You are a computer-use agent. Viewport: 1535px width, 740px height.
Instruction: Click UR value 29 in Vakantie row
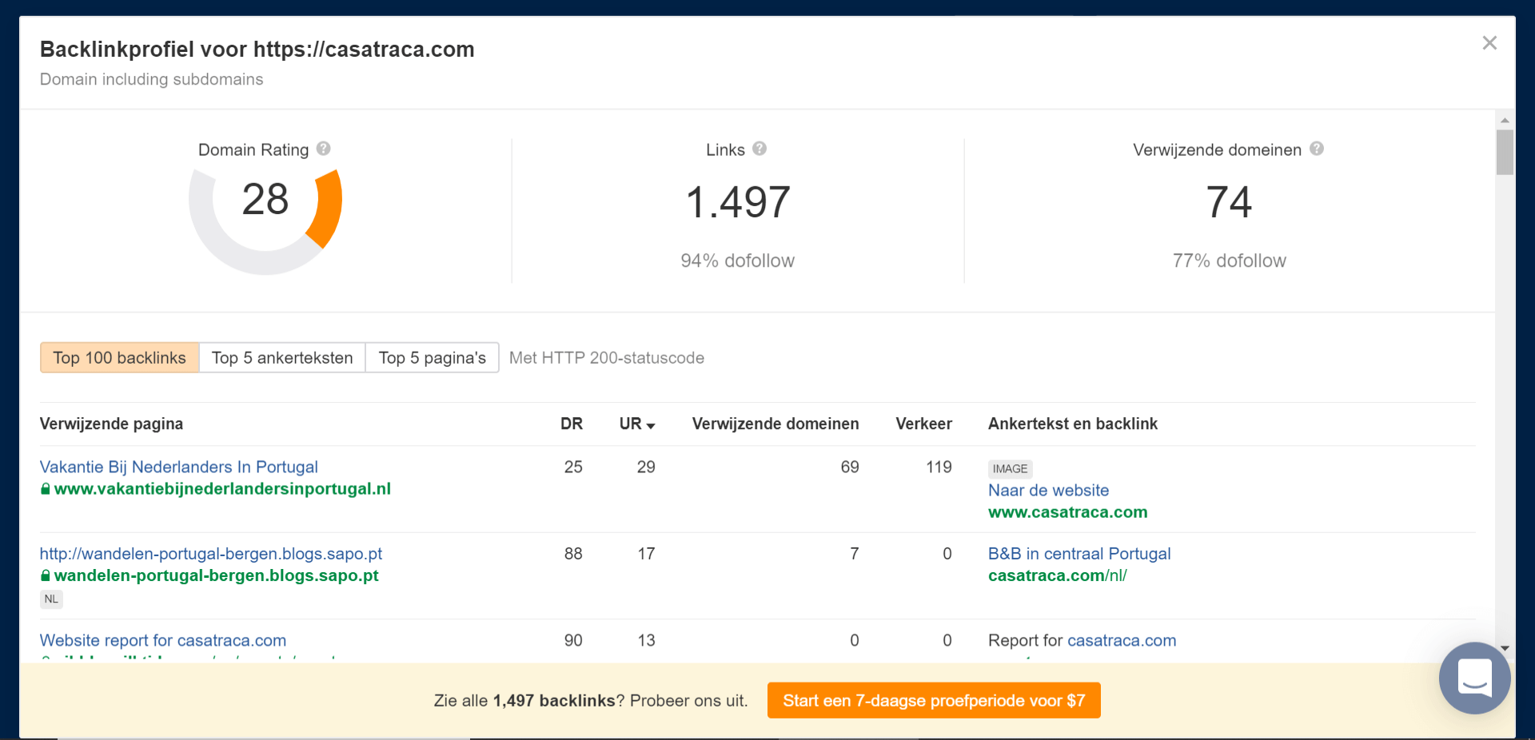[x=646, y=467]
